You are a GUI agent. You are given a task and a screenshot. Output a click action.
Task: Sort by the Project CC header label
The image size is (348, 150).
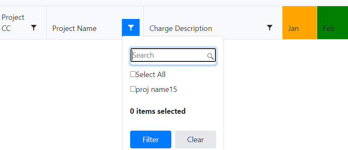pyautogui.click(x=13, y=23)
